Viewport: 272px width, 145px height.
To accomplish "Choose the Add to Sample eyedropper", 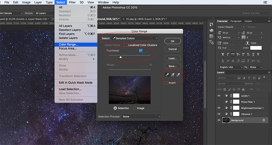I will (x=173, y=75).
